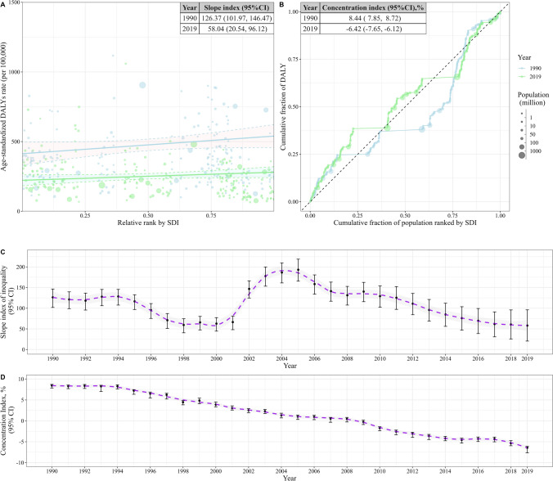Click the "Slope index of inequality (95% CI)" axis title

coord(7,302)
